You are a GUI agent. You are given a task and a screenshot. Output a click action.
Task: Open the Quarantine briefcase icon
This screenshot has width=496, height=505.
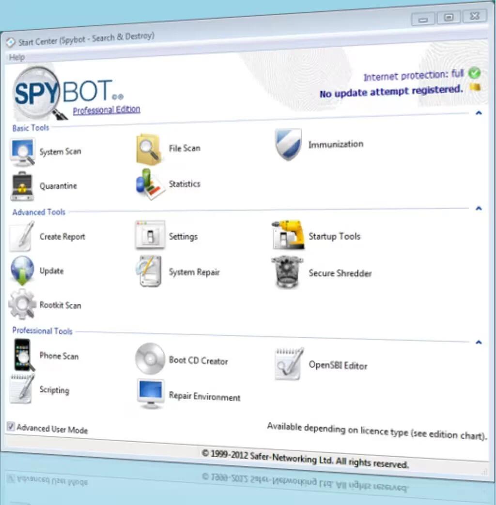coord(22,187)
